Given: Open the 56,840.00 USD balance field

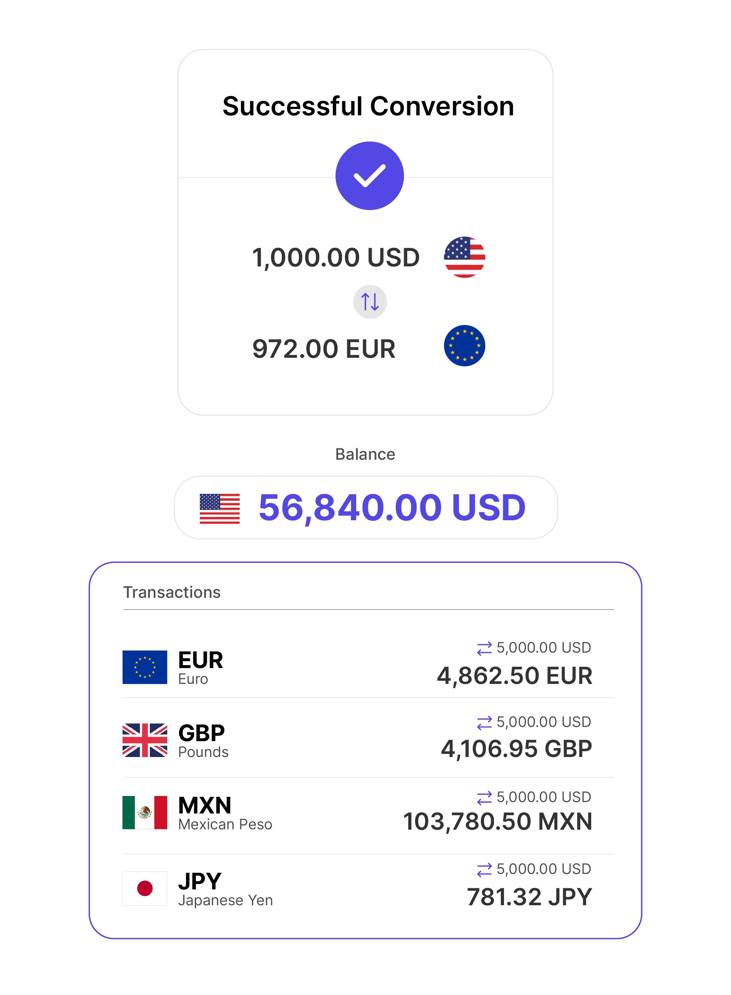Looking at the screenshot, I should tap(391, 508).
